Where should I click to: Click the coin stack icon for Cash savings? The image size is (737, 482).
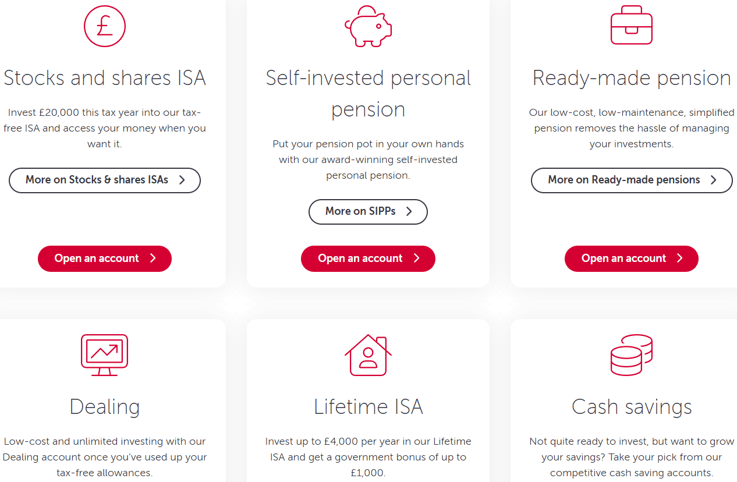[632, 355]
